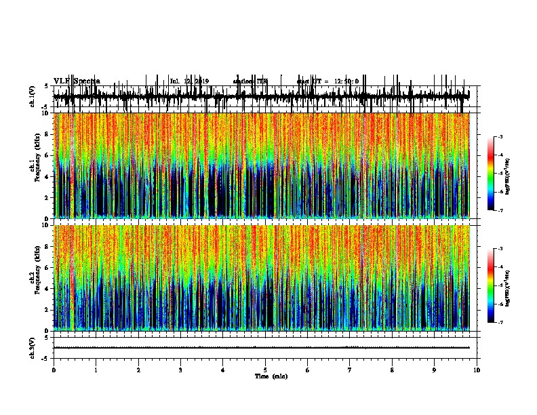
Task: Click the ch.1 colorbar log(PSD) unit label
Action: tap(508, 176)
